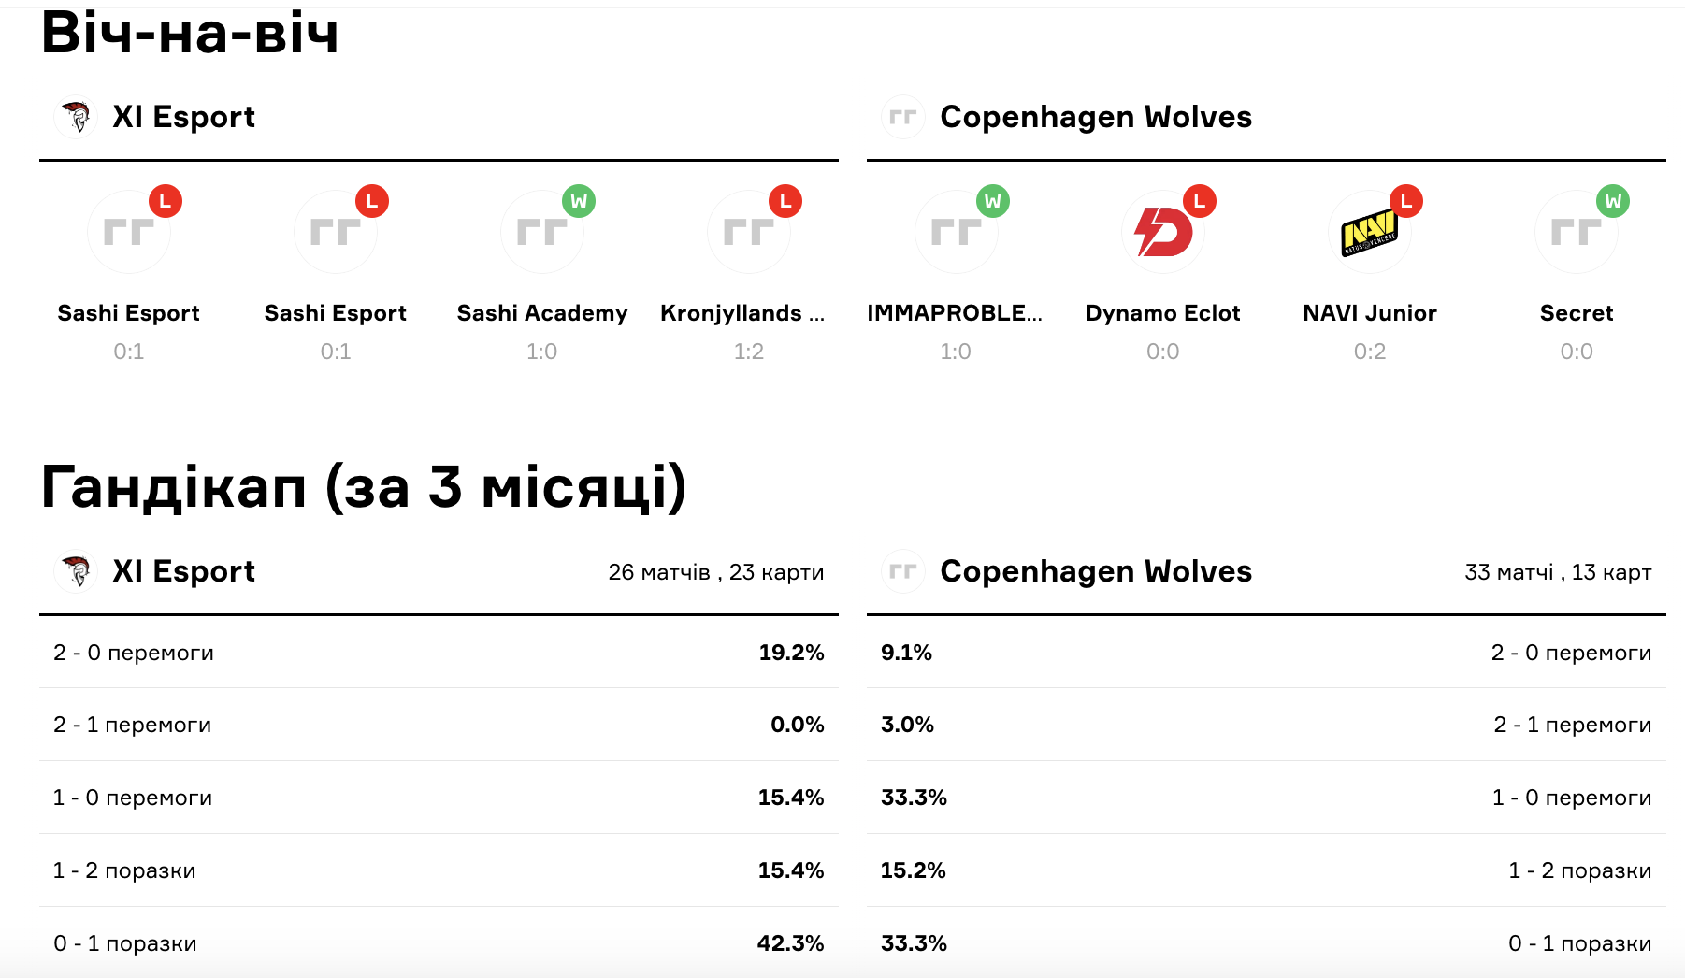Image resolution: width=1685 pixels, height=978 pixels.
Task: Select Copenhagen Wolves 1 - 0 перемоги row
Action: (x=1266, y=798)
